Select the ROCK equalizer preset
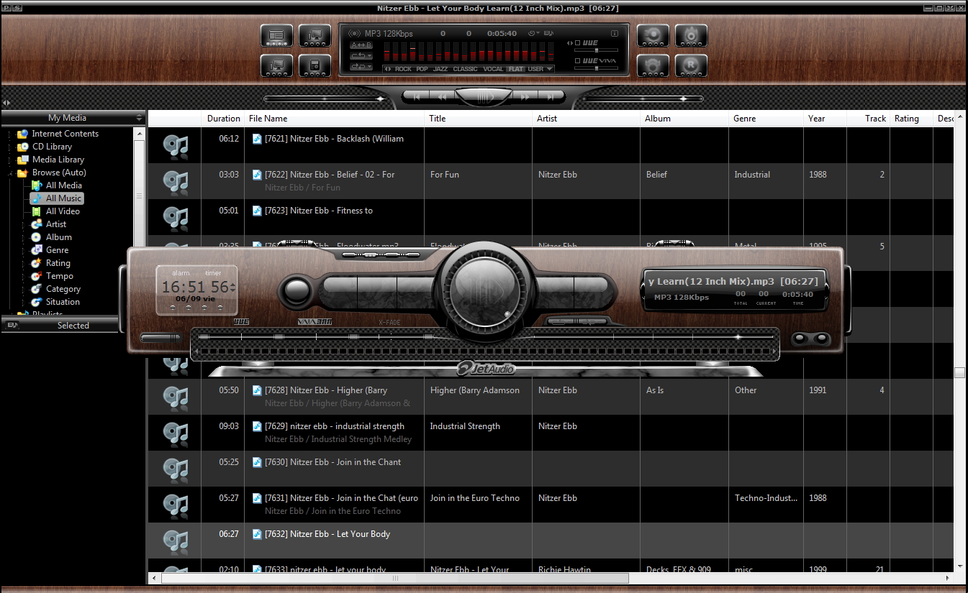Image resolution: width=968 pixels, height=593 pixels. coord(403,69)
